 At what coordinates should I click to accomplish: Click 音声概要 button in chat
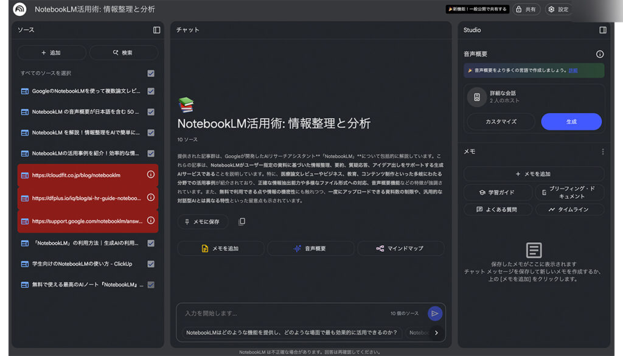(310, 249)
